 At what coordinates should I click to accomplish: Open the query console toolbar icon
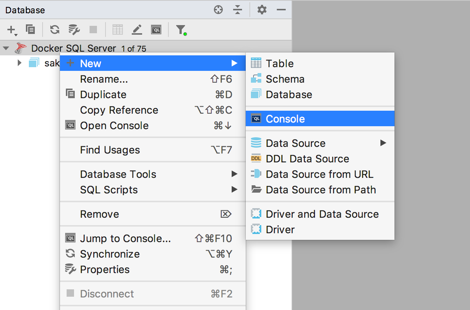(156, 30)
